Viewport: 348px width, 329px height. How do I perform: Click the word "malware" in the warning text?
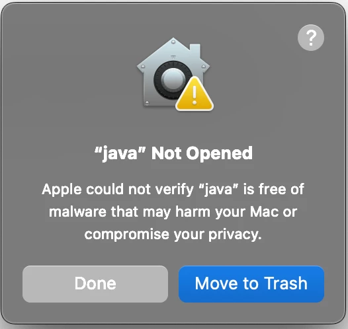click(77, 212)
